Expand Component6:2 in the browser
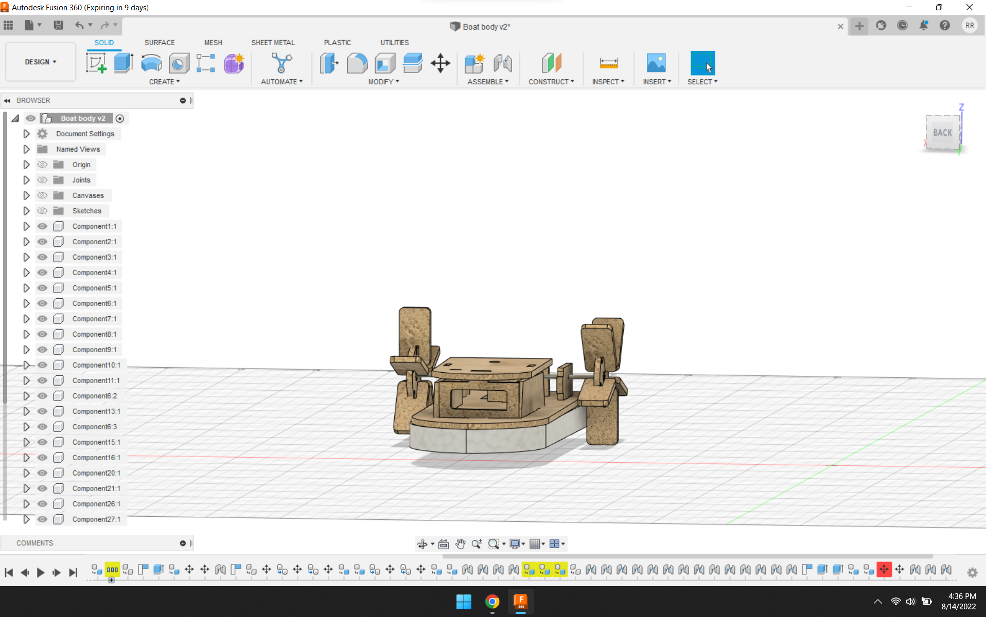The height and width of the screenshot is (617, 986). [x=26, y=395]
